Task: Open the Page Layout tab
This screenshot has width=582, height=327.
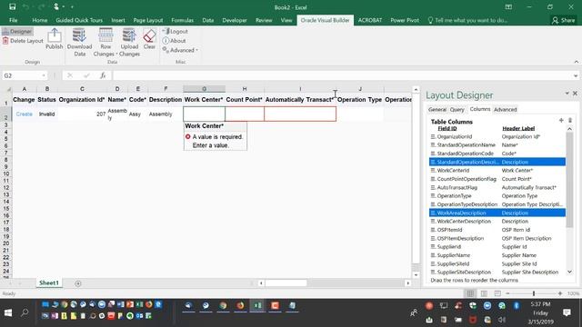Action: tap(147, 20)
